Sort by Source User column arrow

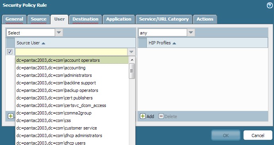[43, 43]
